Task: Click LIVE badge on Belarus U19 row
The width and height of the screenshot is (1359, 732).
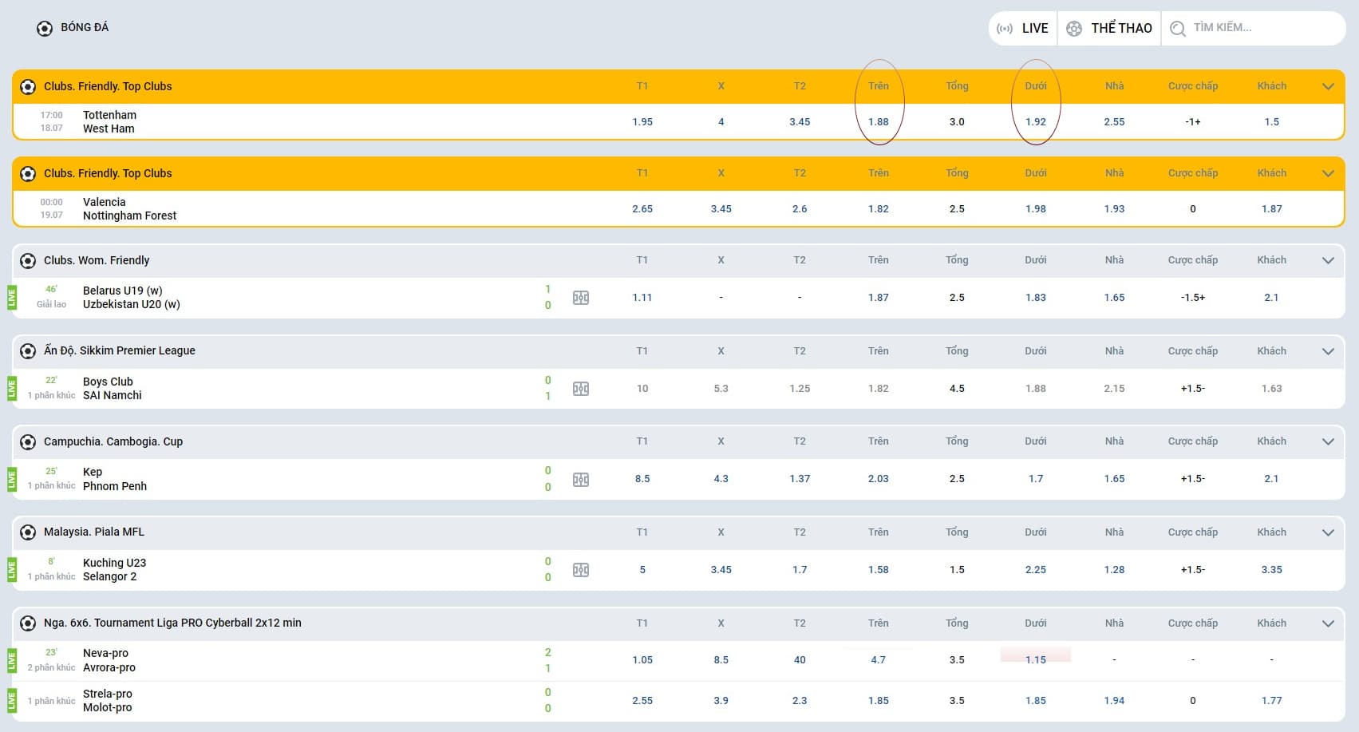Action: click(x=11, y=298)
